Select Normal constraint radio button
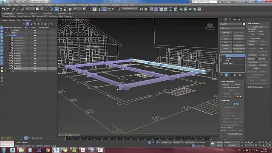The image size is (272, 153). pyautogui.click(x=258, y=34)
